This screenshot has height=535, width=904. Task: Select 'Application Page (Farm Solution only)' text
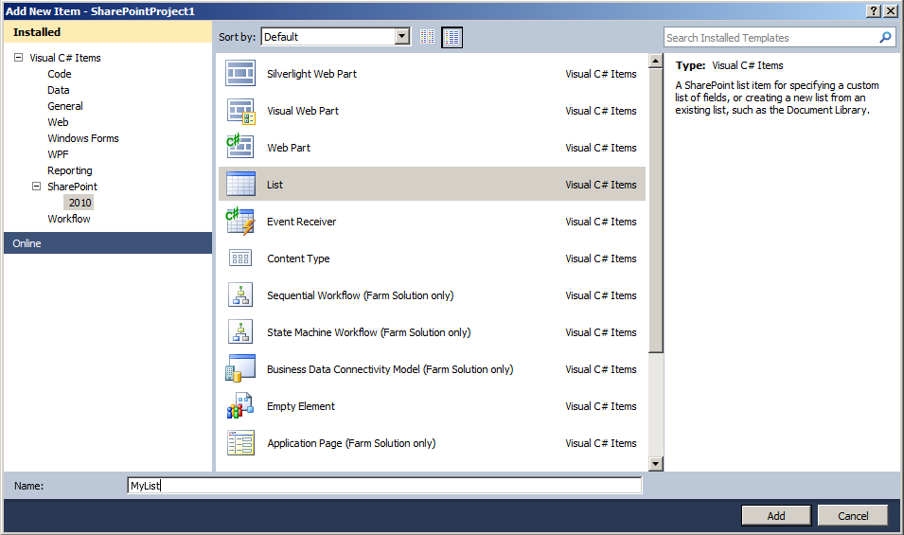(x=351, y=443)
